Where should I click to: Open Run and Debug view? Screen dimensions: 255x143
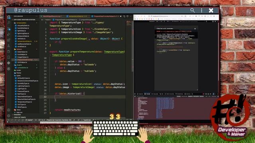(x=9, y=35)
